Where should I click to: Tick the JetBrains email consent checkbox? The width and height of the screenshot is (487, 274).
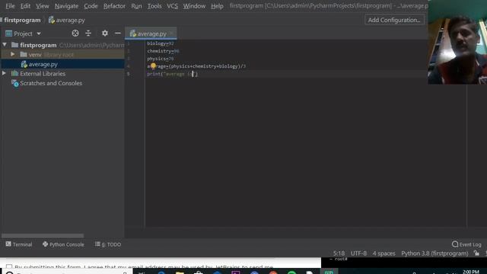pyautogui.click(x=9, y=266)
